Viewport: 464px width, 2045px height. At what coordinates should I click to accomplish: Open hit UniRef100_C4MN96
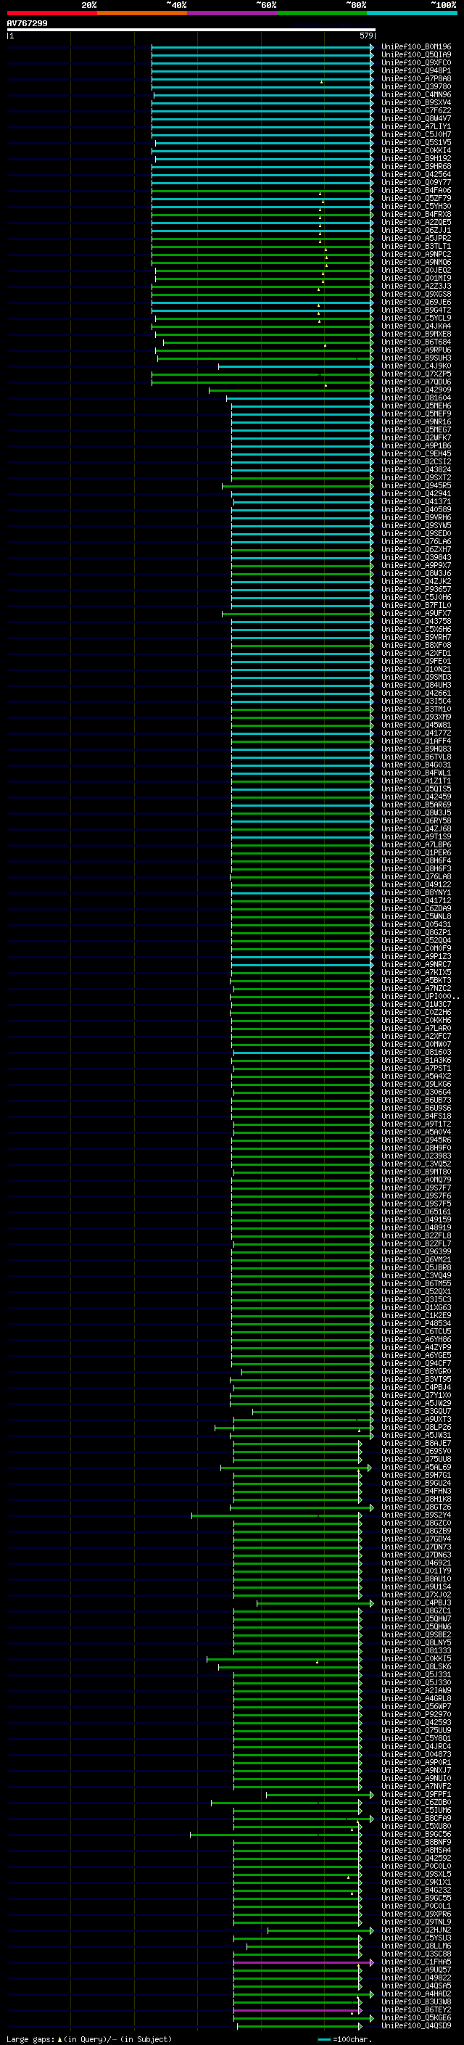[416, 94]
